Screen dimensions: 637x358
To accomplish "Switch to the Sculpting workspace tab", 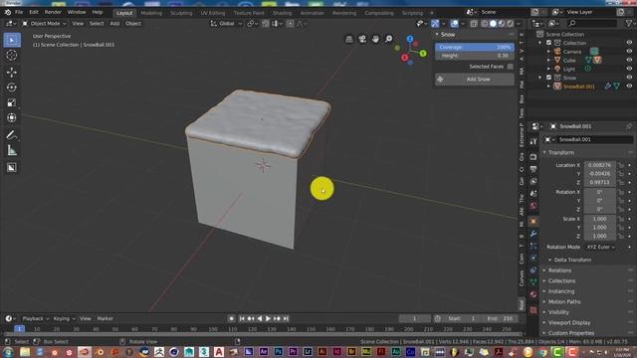I will click(181, 13).
